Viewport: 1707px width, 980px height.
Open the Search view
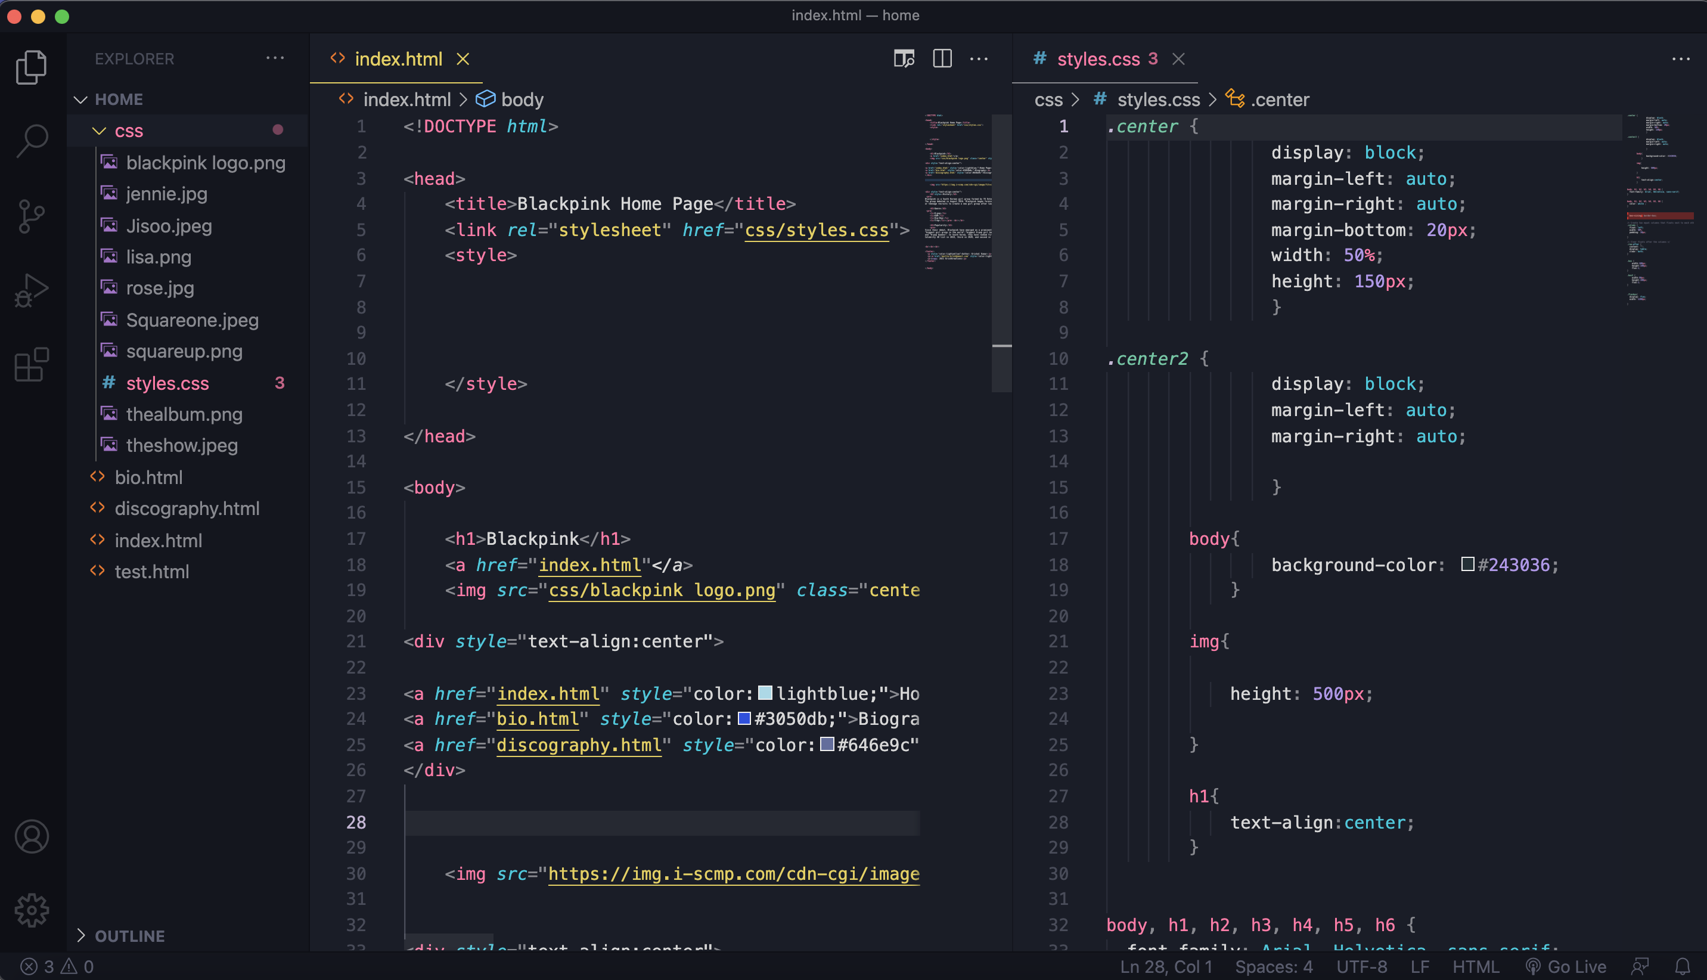click(32, 141)
